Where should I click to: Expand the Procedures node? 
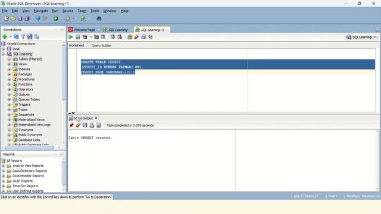(10, 79)
